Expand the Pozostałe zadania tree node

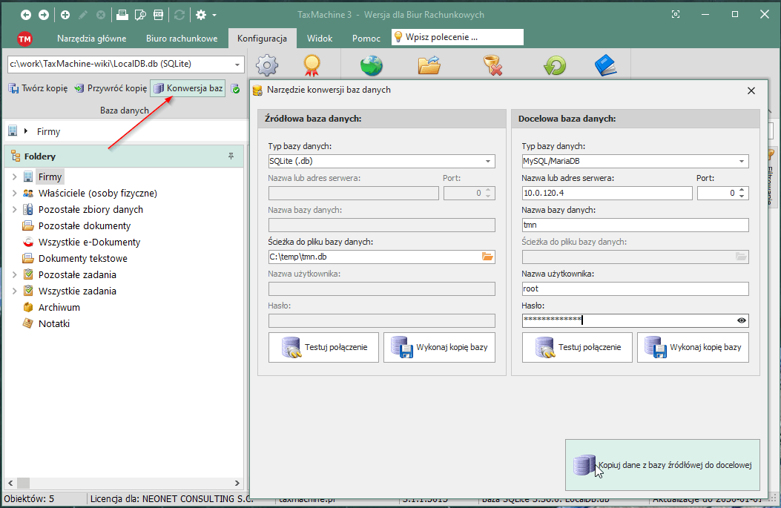(x=14, y=275)
